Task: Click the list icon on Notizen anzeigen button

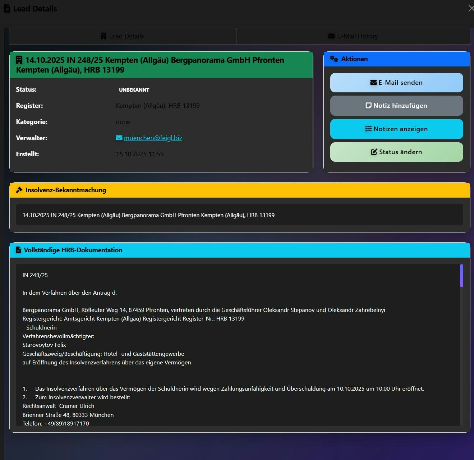Action: (x=368, y=129)
